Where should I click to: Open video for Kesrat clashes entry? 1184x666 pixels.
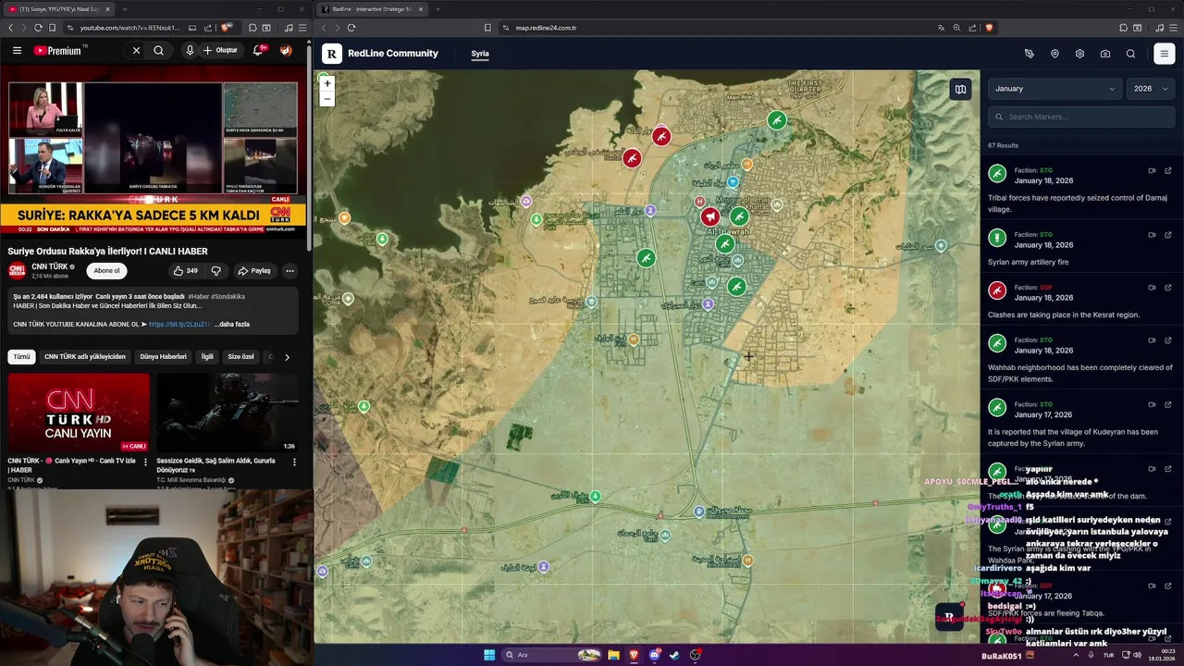[x=1152, y=288]
